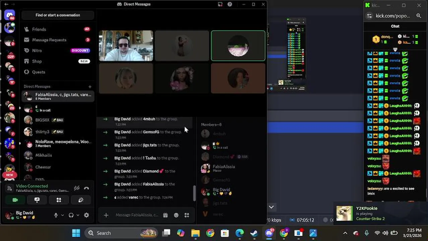Click GemsofG name in system message
Screen dimensions: 428x241
(151, 132)
